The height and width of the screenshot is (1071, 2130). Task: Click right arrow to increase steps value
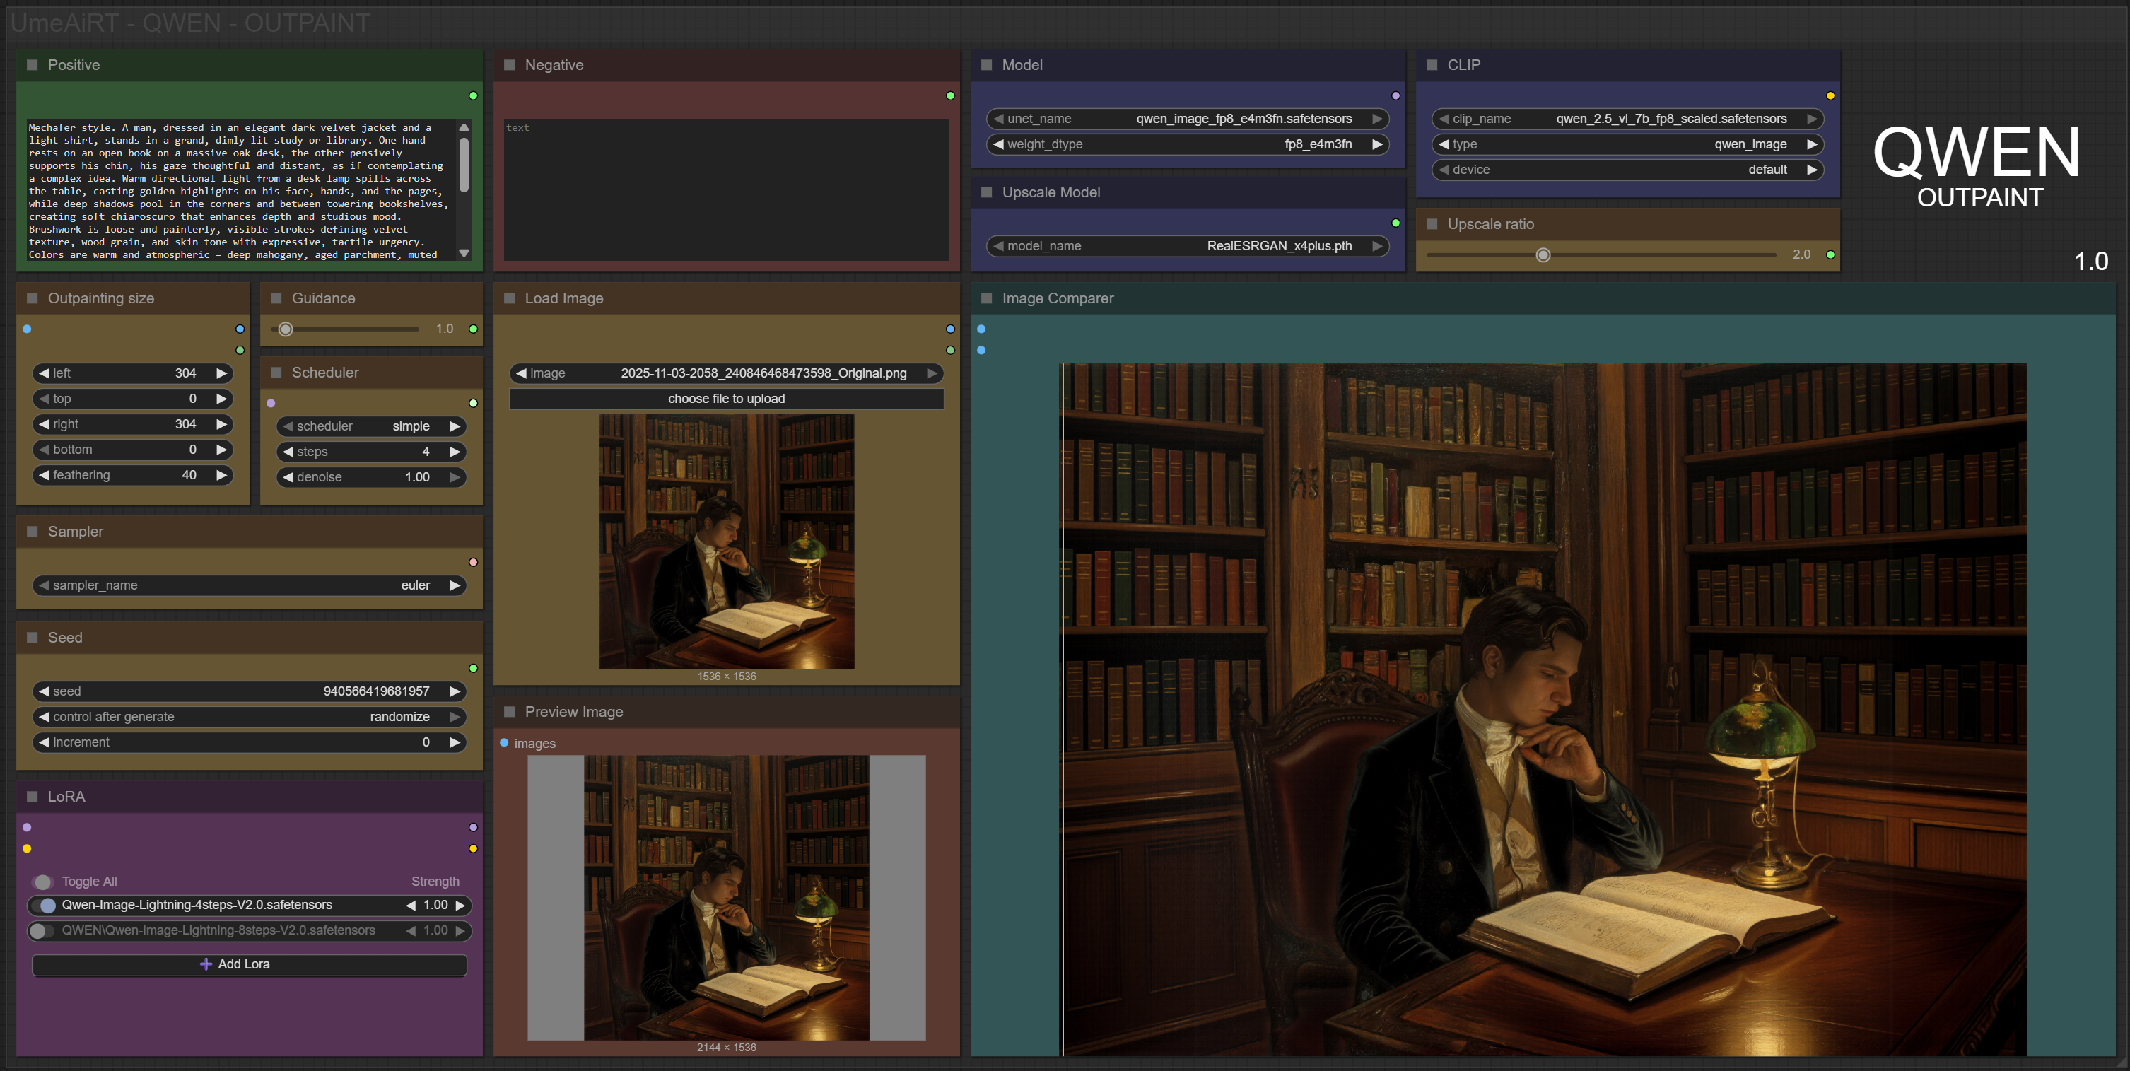click(x=455, y=452)
